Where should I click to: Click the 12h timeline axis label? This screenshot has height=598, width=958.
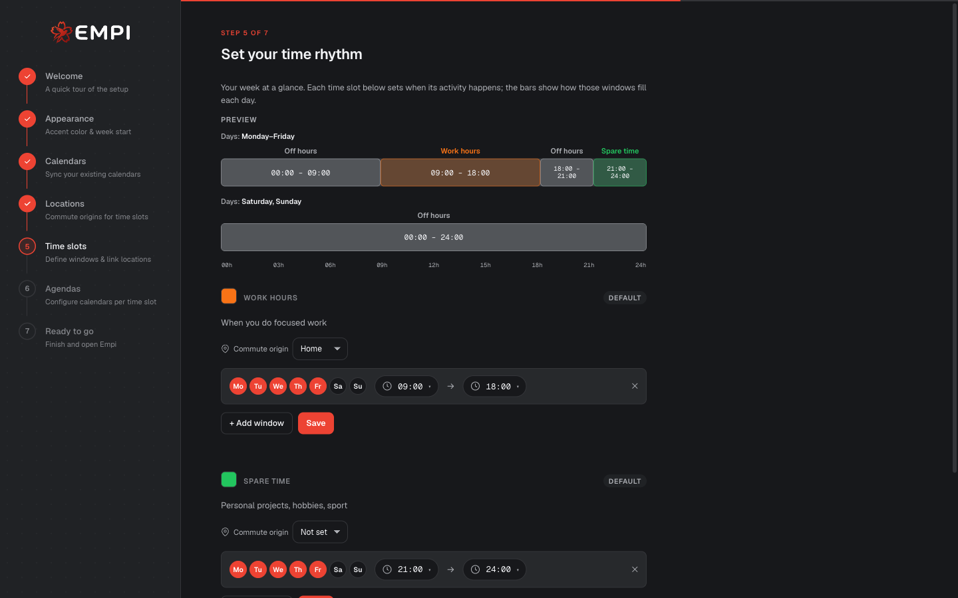click(x=434, y=265)
